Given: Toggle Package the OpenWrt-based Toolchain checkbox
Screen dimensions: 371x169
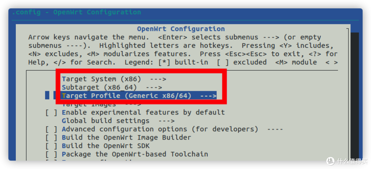Looking at the screenshot, I should [x=51, y=154].
